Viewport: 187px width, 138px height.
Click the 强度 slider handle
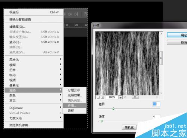102,121
